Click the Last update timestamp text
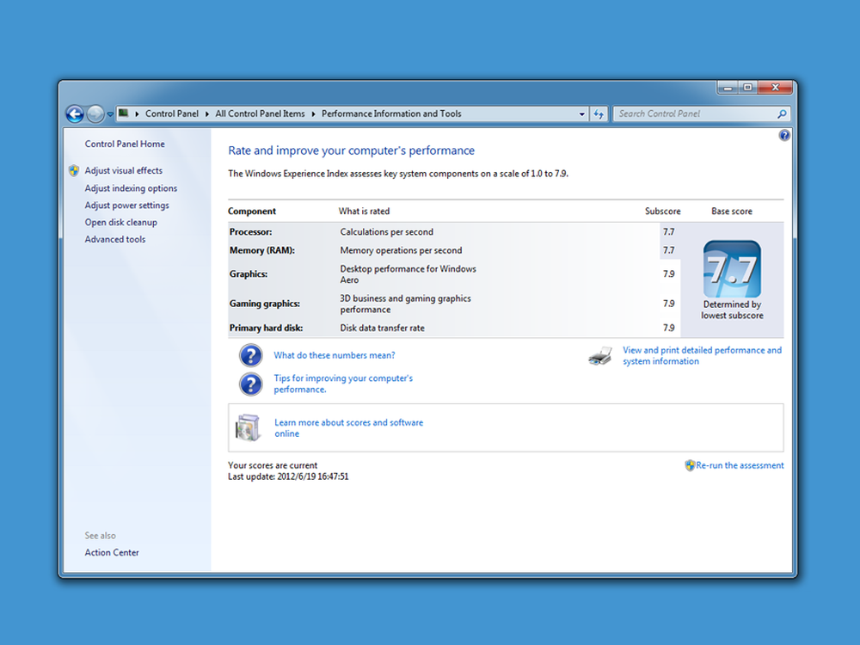Image resolution: width=860 pixels, height=645 pixels. coord(288,476)
